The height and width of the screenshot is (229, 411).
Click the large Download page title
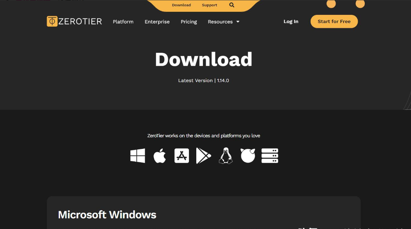[x=203, y=59]
